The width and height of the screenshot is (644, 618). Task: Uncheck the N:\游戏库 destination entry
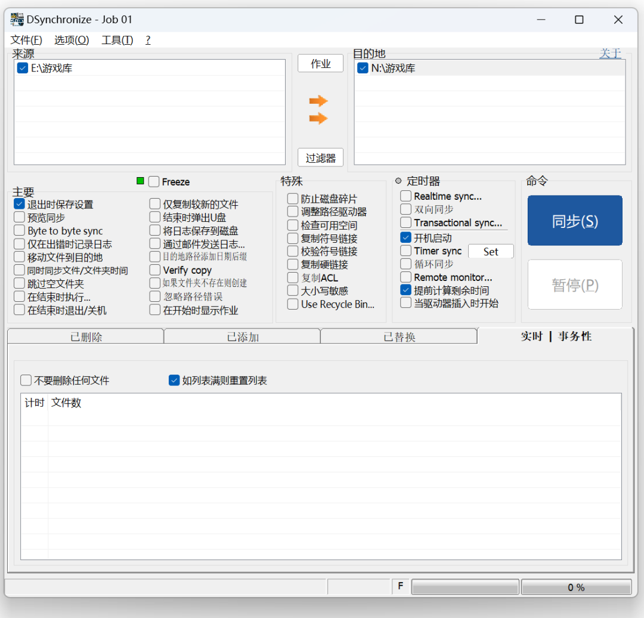pos(363,68)
